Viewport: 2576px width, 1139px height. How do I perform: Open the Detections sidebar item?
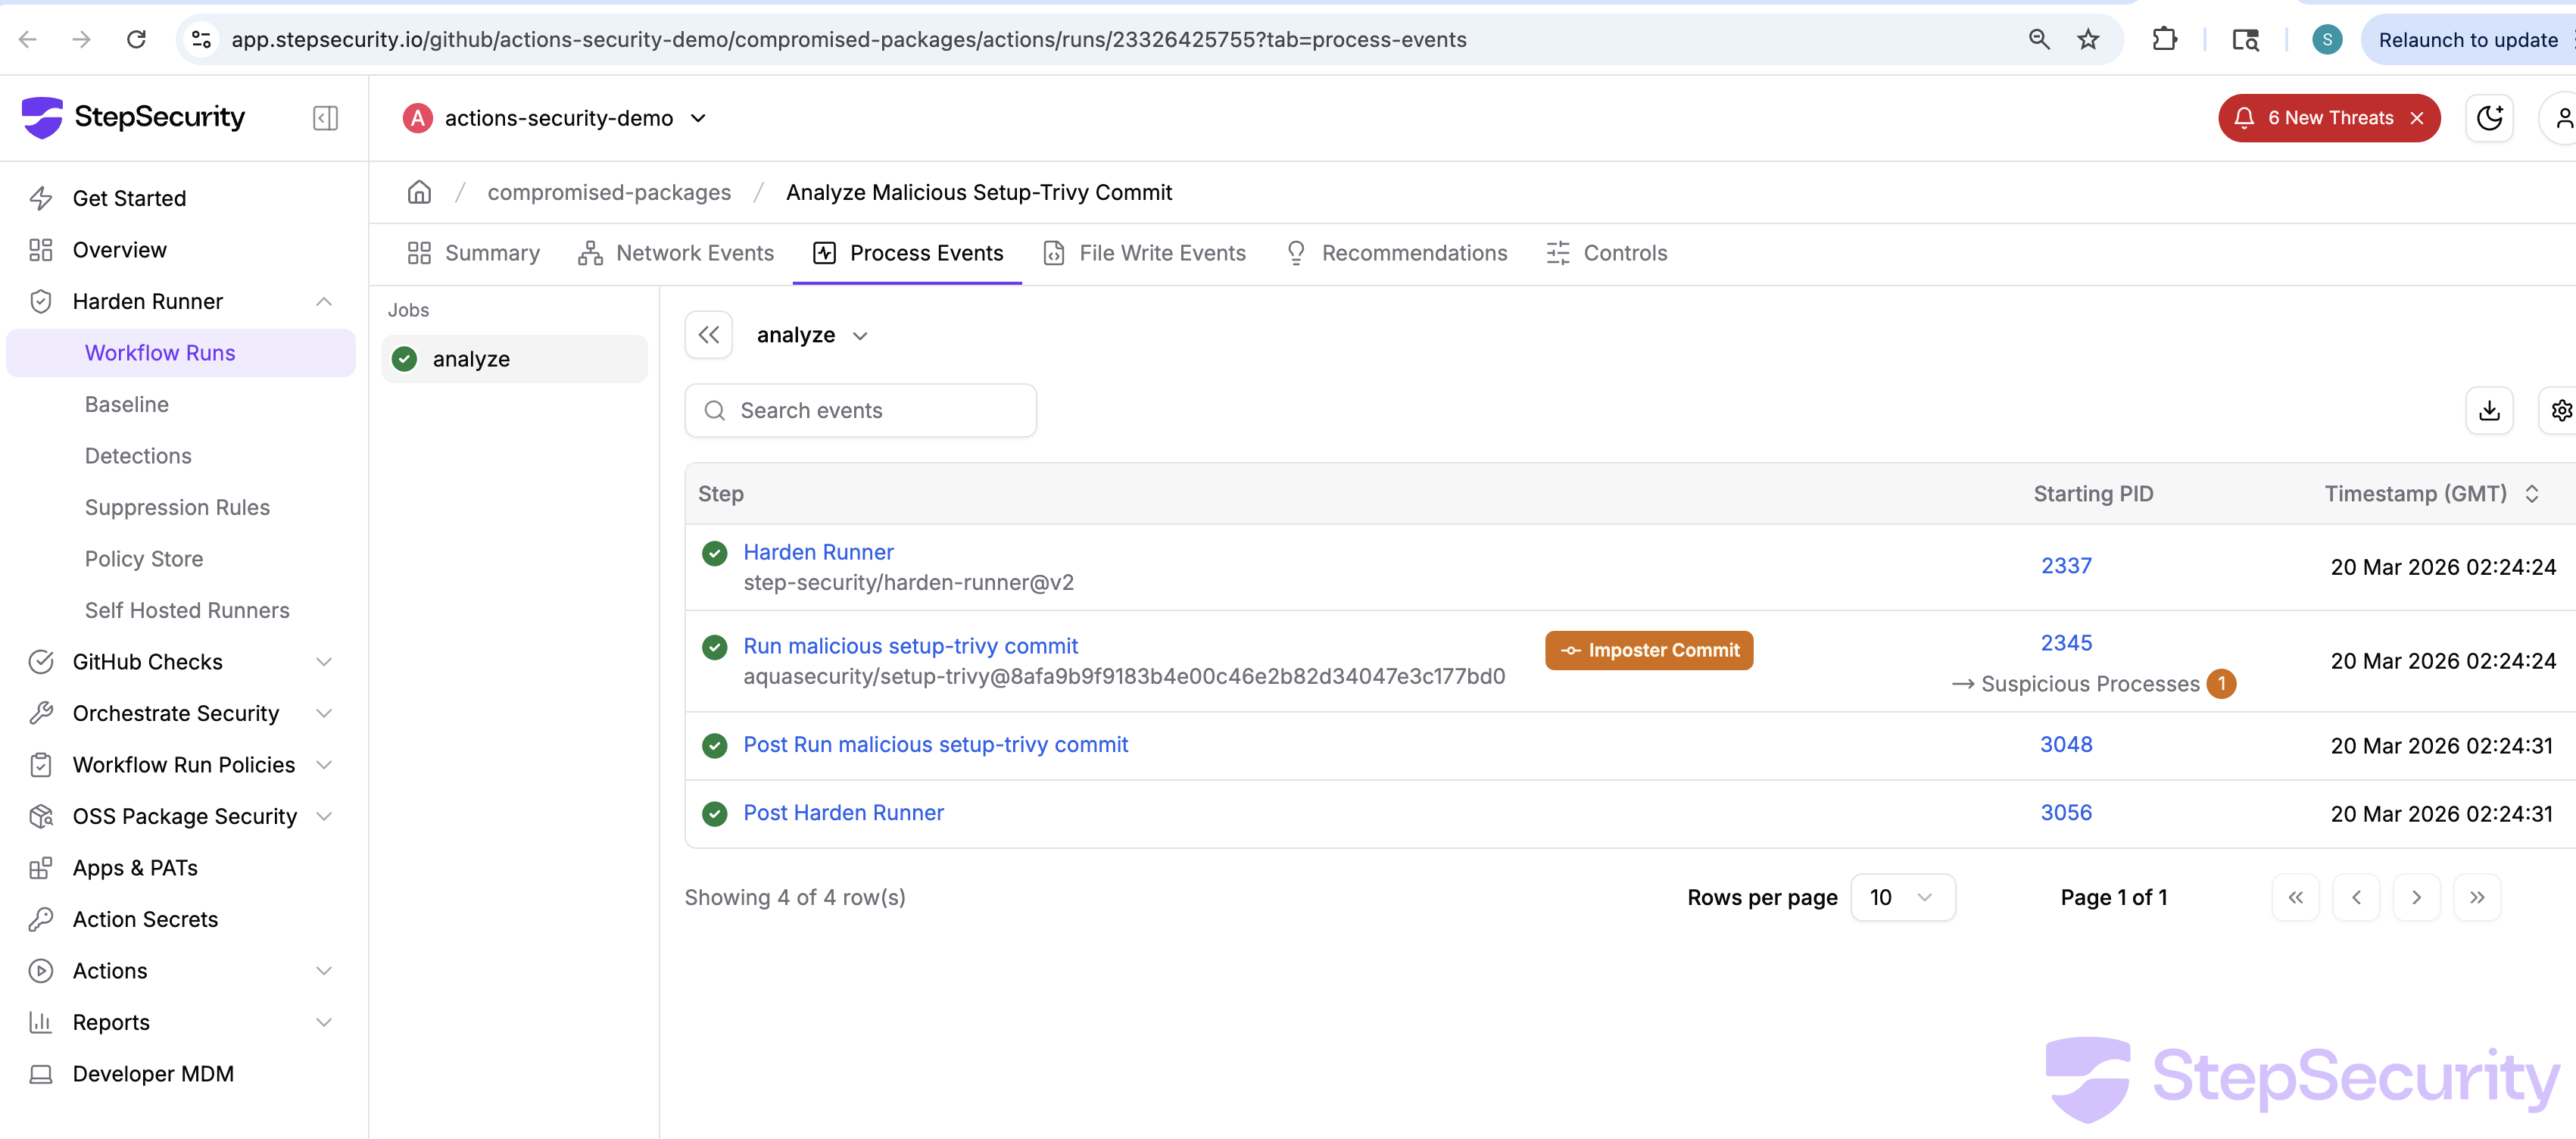pos(138,456)
